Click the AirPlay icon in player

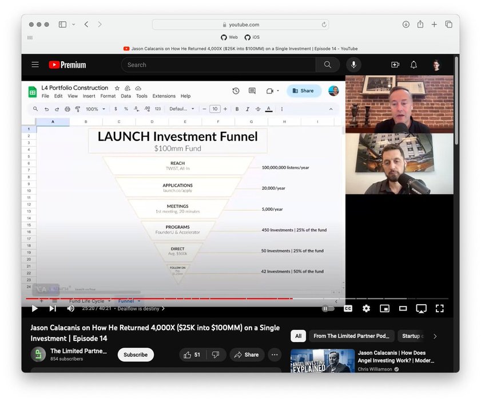(421, 308)
